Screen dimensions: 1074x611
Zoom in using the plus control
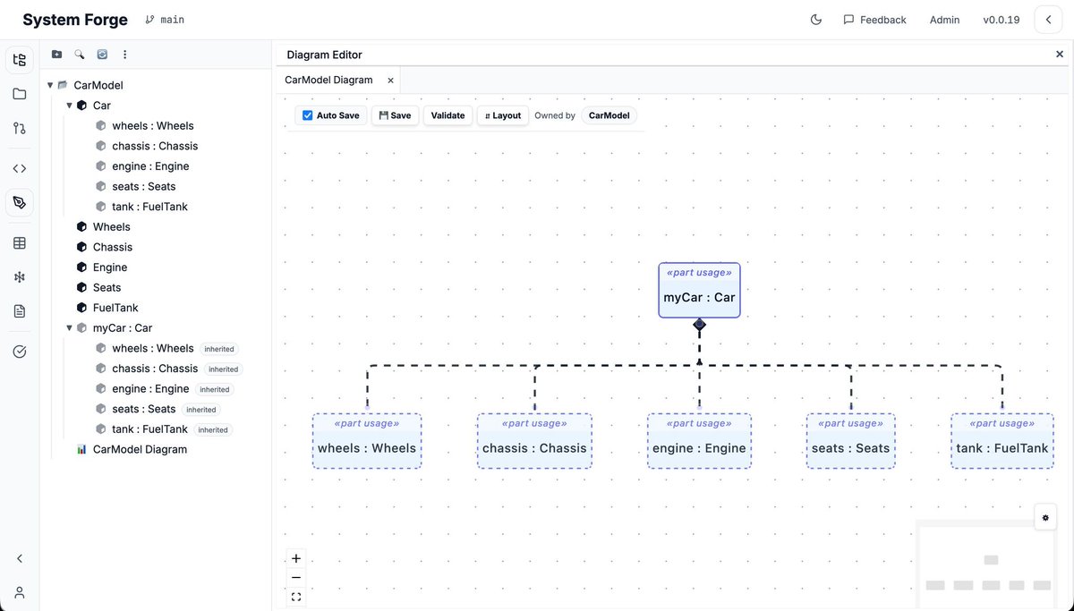[296, 557]
